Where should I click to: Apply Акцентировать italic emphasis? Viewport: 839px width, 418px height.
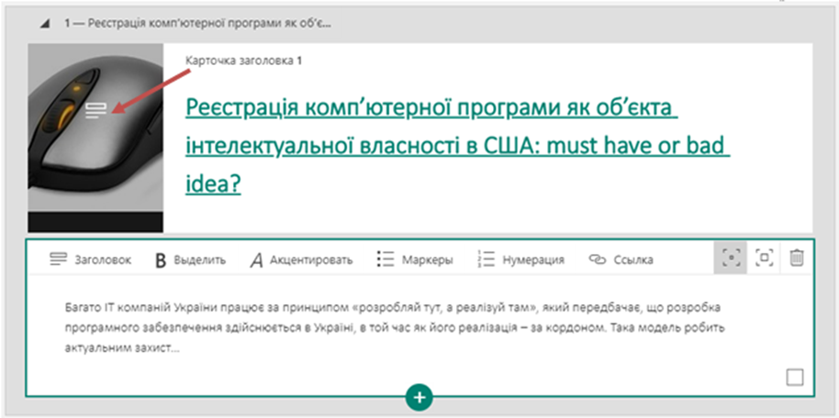(301, 260)
